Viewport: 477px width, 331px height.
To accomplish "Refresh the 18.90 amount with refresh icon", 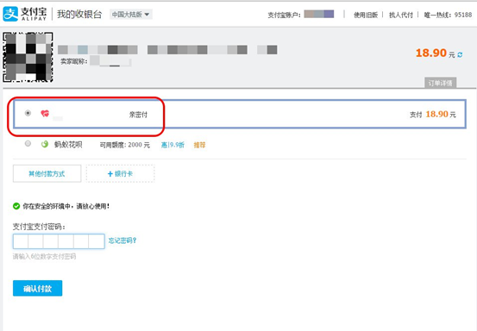I will click(x=460, y=54).
